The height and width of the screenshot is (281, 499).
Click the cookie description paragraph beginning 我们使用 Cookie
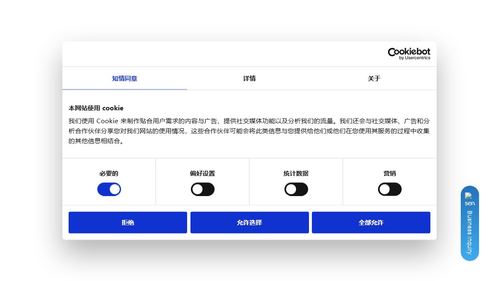pos(249,131)
